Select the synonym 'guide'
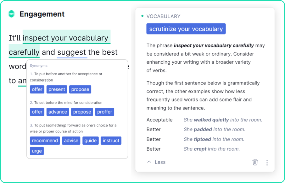 (x=90, y=141)
